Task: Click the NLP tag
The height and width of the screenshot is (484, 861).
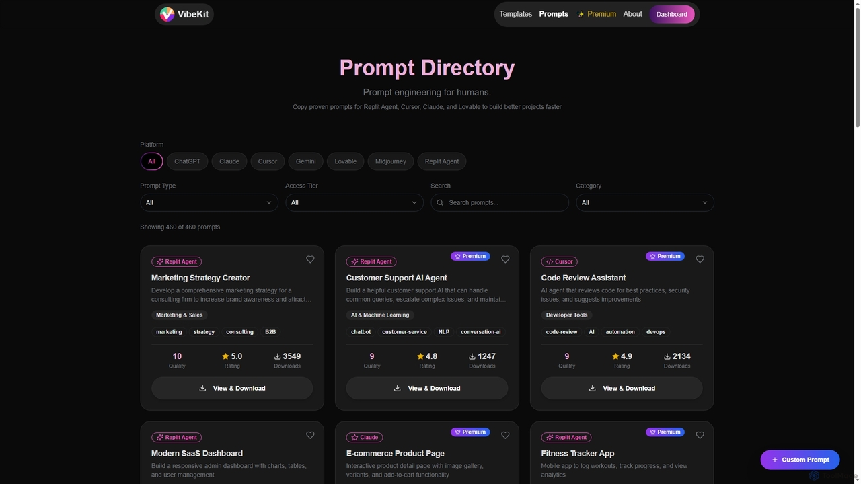Action: coord(444,332)
